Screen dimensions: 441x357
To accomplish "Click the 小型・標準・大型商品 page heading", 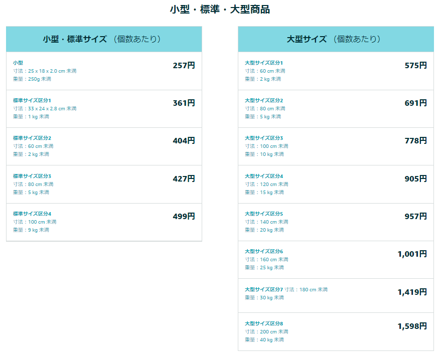I will click(220, 10).
